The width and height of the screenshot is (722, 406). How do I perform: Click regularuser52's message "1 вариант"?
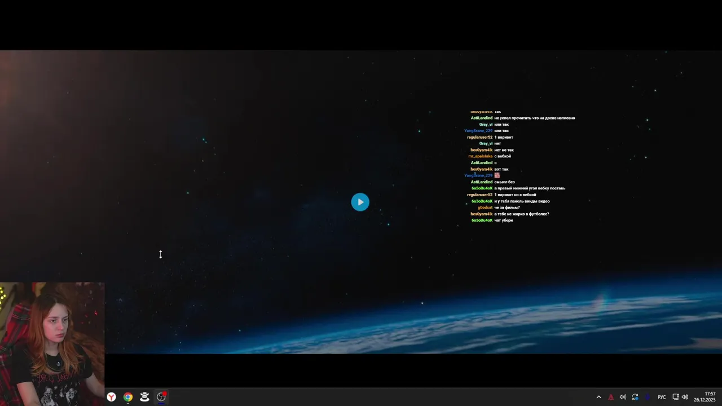[504, 137]
